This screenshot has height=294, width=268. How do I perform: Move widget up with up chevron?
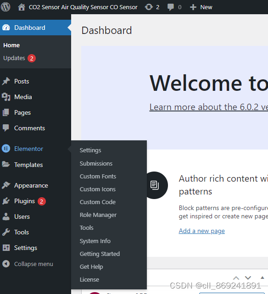236,278
